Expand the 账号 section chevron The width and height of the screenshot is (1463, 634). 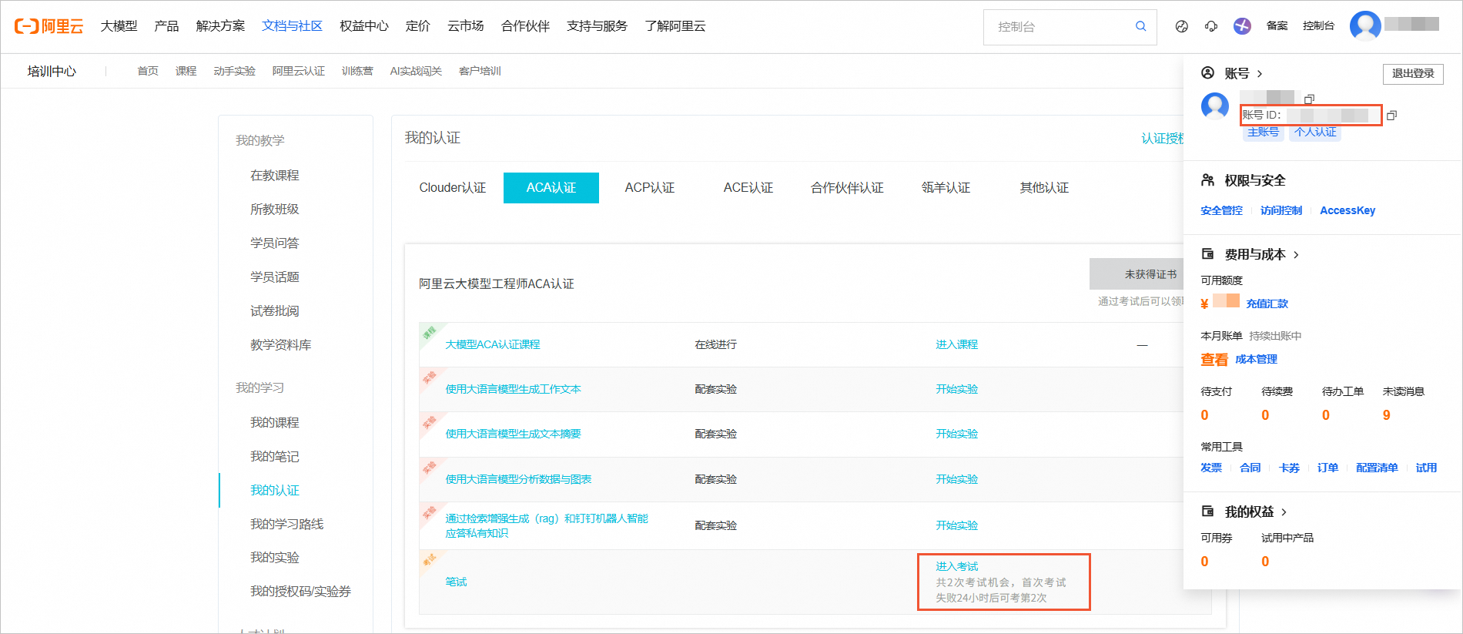point(1260,74)
